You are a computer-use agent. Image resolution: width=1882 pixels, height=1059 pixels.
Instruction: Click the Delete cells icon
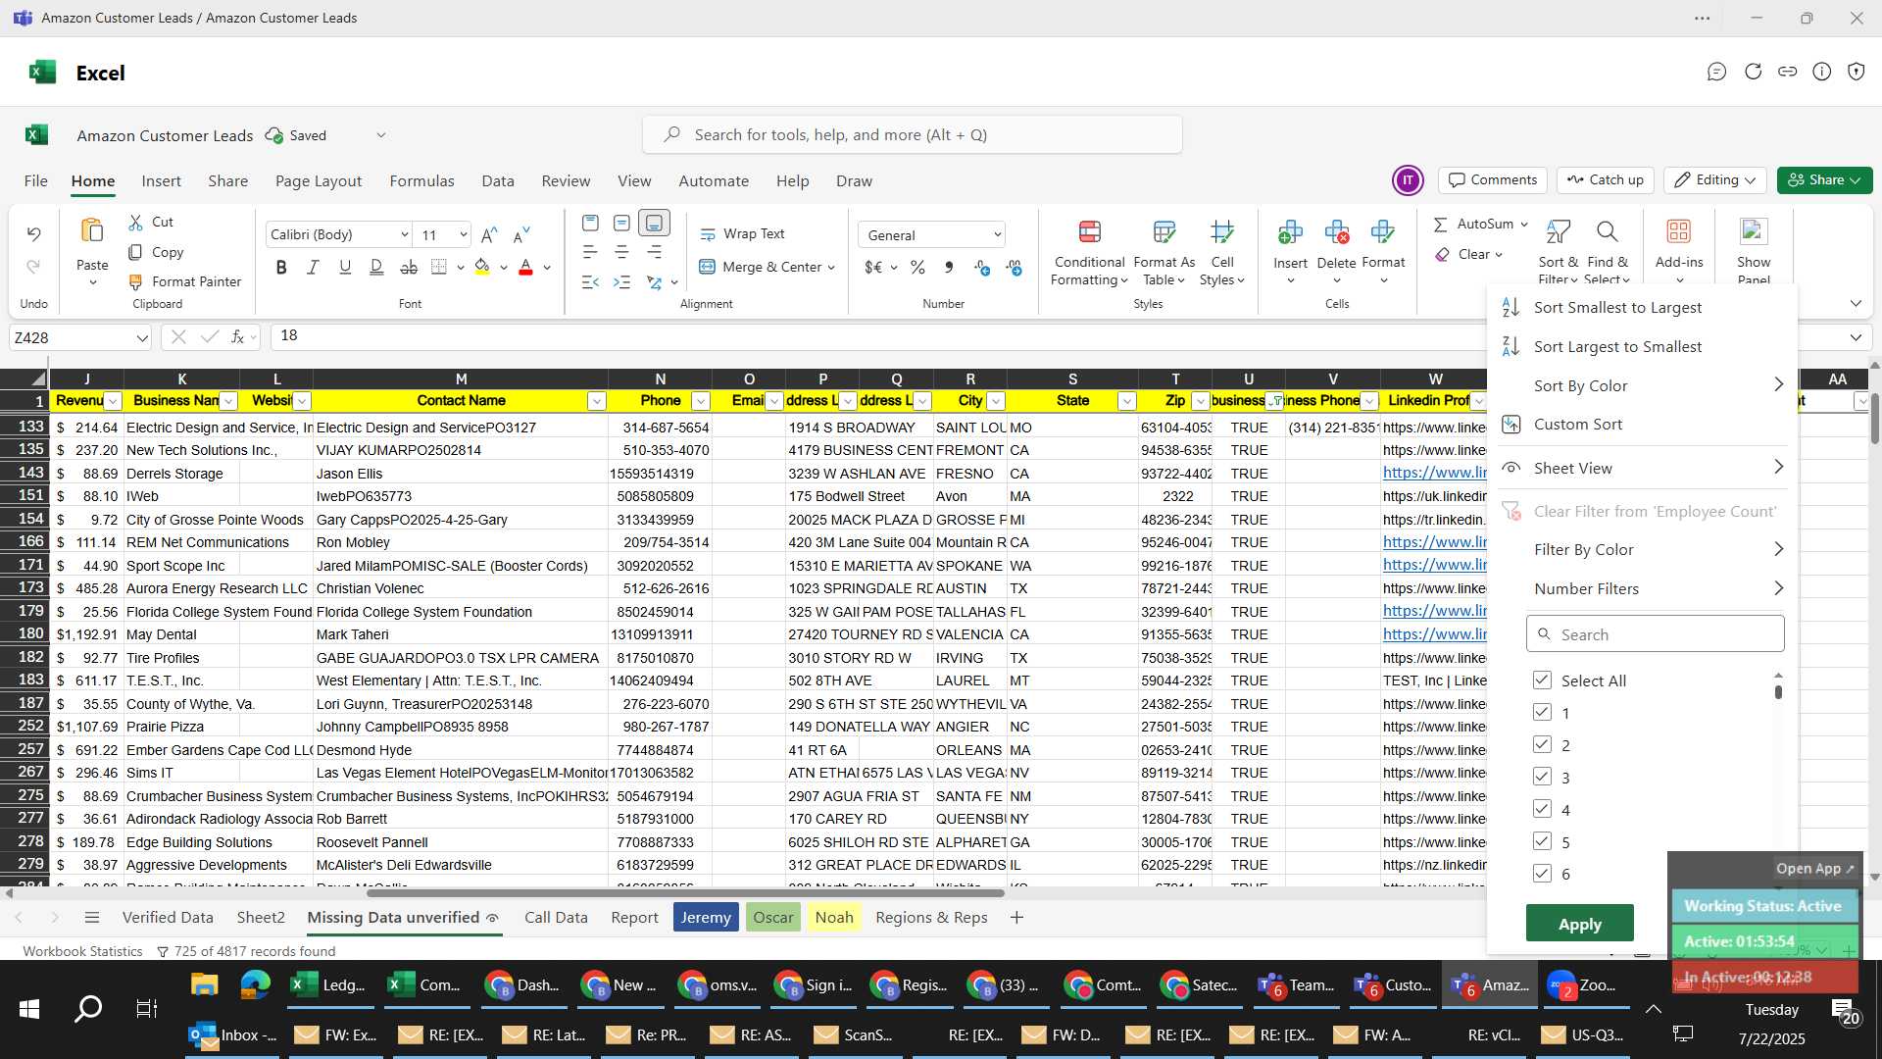(1336, 232)
